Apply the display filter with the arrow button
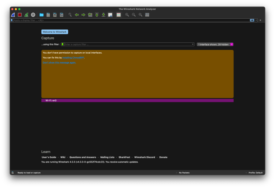 pyautogui.click(x=252, y=20)
